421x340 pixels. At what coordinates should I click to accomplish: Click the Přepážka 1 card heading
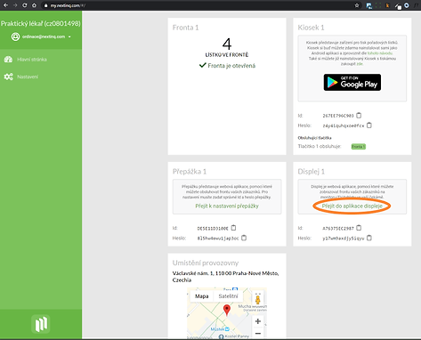pos(190,172)
